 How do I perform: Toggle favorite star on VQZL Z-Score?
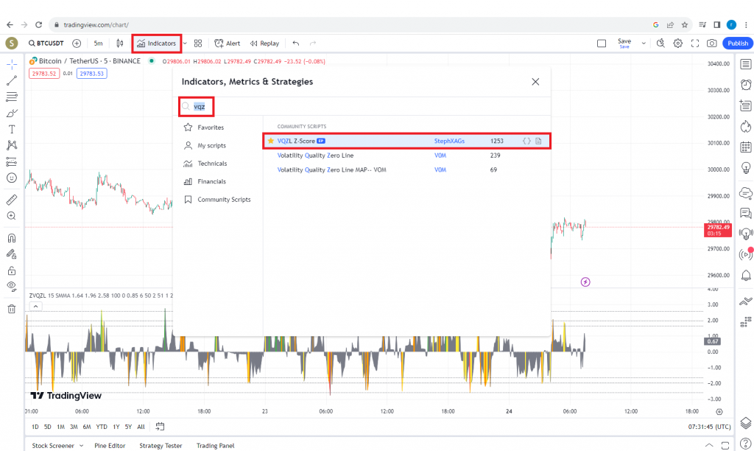point(271,141)
